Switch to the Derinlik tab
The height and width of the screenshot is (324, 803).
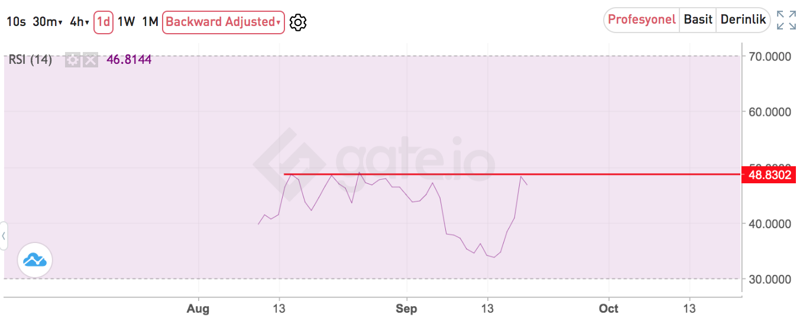pyautogui.click(x=743, y=20)
